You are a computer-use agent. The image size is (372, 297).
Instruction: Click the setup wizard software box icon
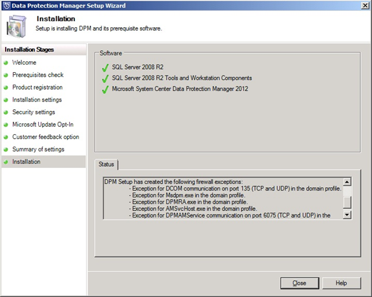[16, 26]
